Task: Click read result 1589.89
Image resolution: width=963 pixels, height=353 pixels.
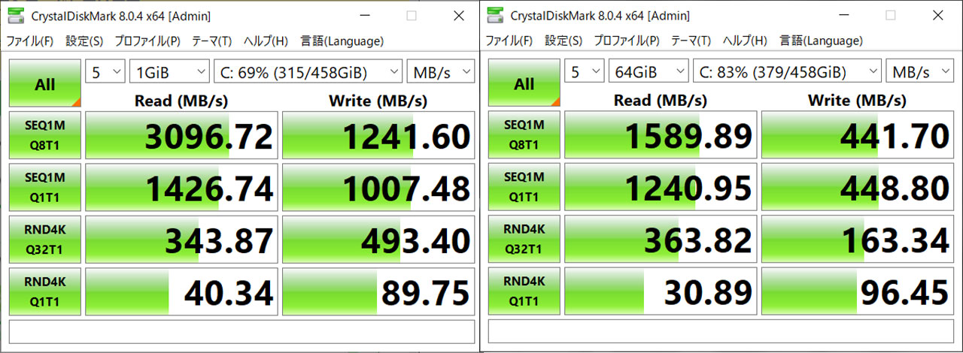Action: point(661,135)
